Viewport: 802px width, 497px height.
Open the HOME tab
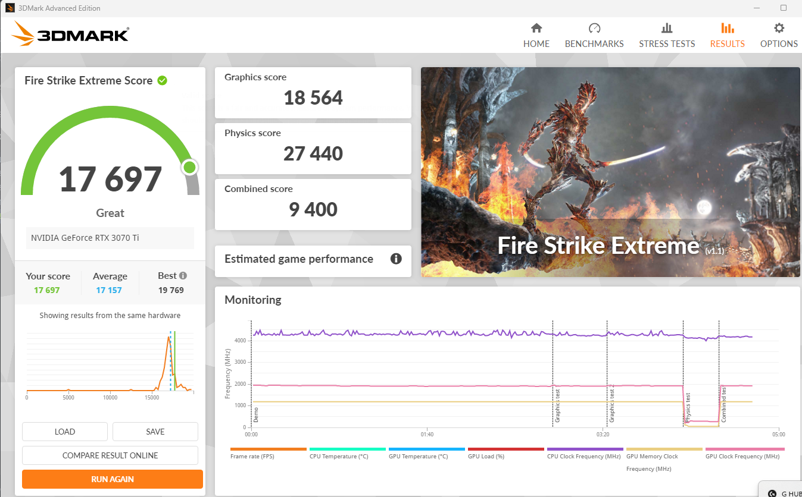pyautogui.click(x=536, y=36)
